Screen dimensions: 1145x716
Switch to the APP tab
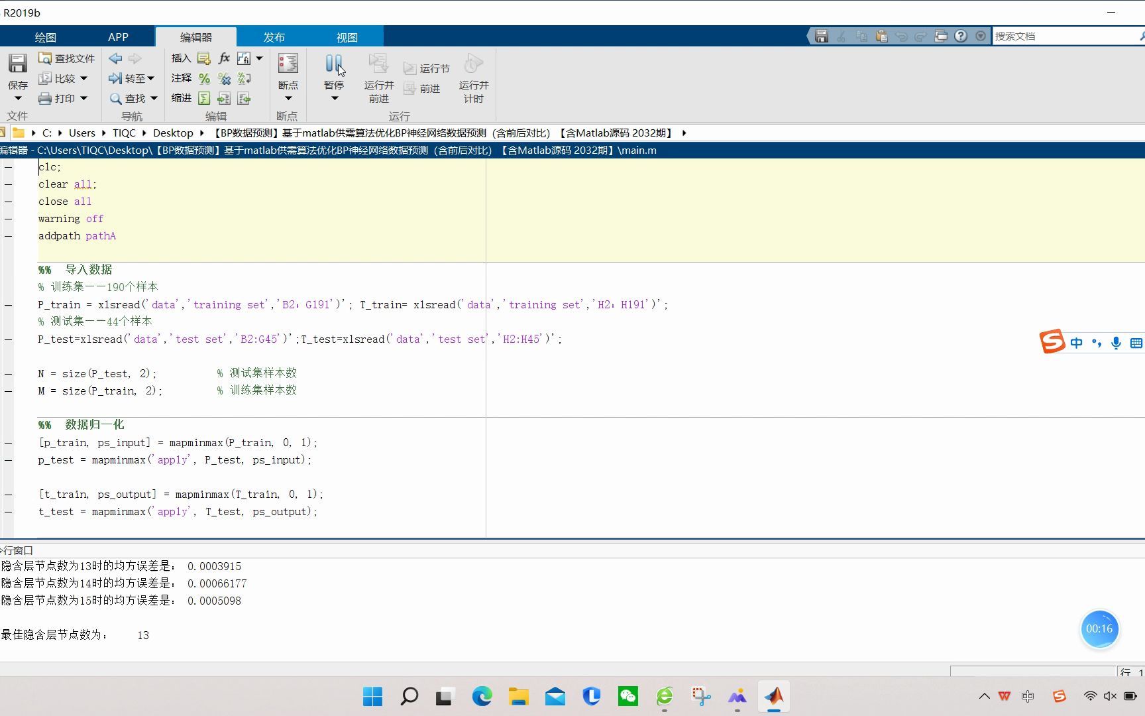click(x=118, y=37)
